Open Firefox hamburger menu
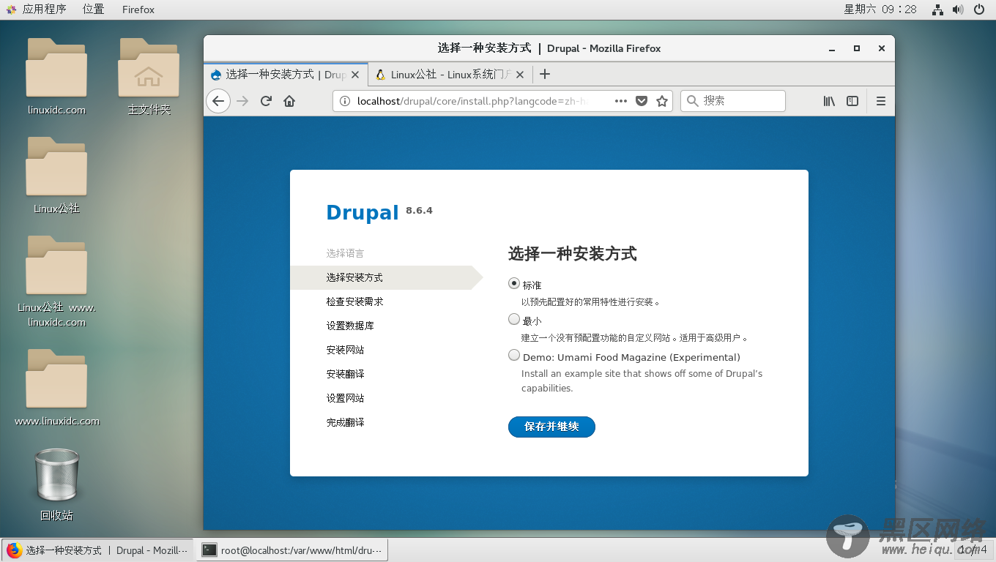The image size is (996, 562). pyautogui.click(x=881, y=101)
